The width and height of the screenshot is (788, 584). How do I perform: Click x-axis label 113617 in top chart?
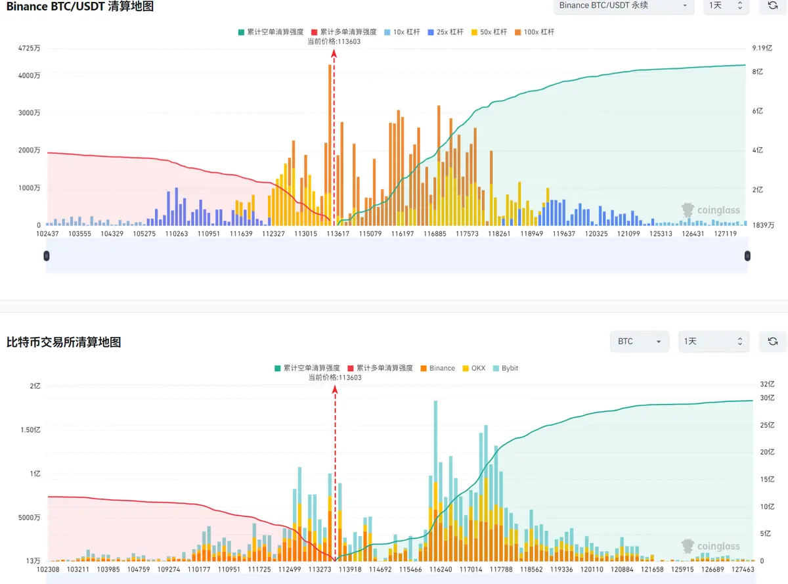(338, 234)
